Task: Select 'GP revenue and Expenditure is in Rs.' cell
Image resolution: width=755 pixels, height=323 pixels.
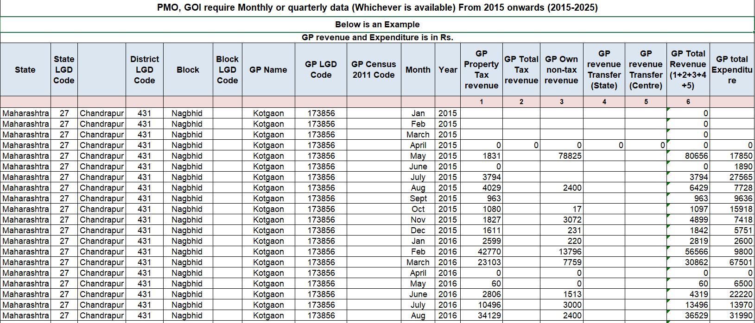Action: [x=377, y=37]
